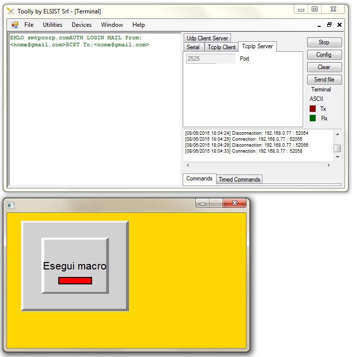
Task: Minimize the Toolly main window
Action: click(301, 9)
